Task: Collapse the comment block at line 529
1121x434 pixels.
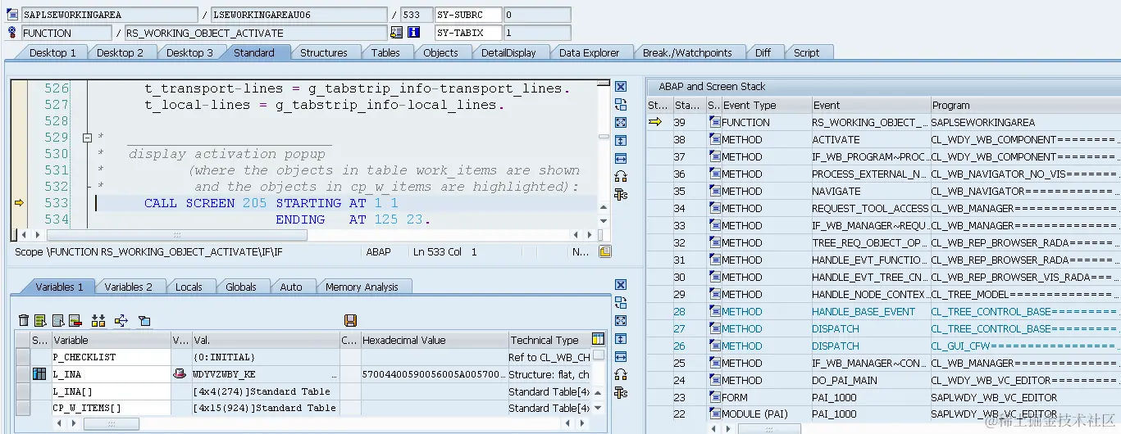Action: click(x=87, y=138)
